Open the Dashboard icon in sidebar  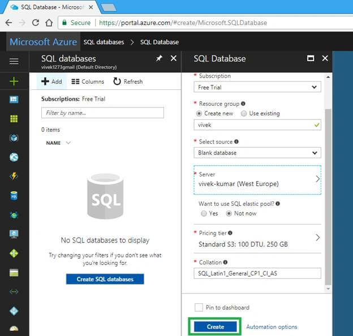[x=14, y=99]
